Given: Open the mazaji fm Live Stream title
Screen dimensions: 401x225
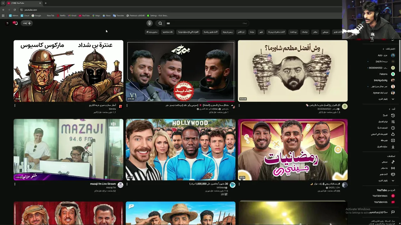Looking at the screenshot, I should point(103,184).
